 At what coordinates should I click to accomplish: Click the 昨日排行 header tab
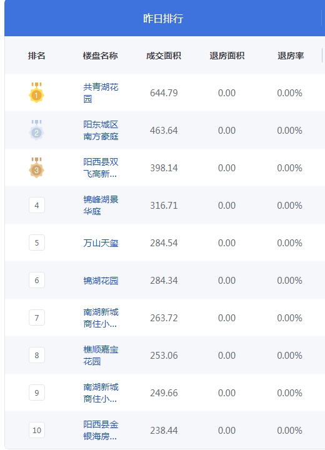(x=163, y=18)
